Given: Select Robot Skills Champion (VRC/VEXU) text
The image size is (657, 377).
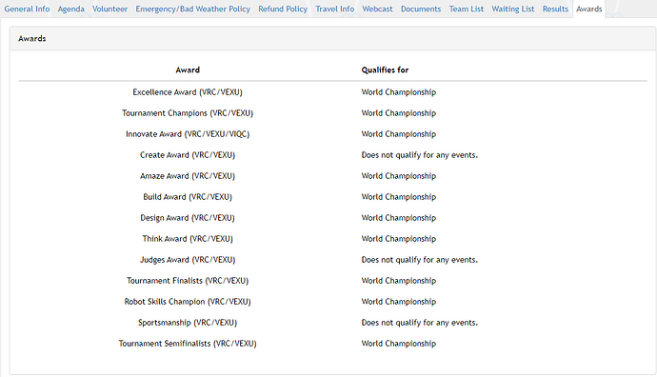Looking at the screenshot, I should [x=188, y=302].
